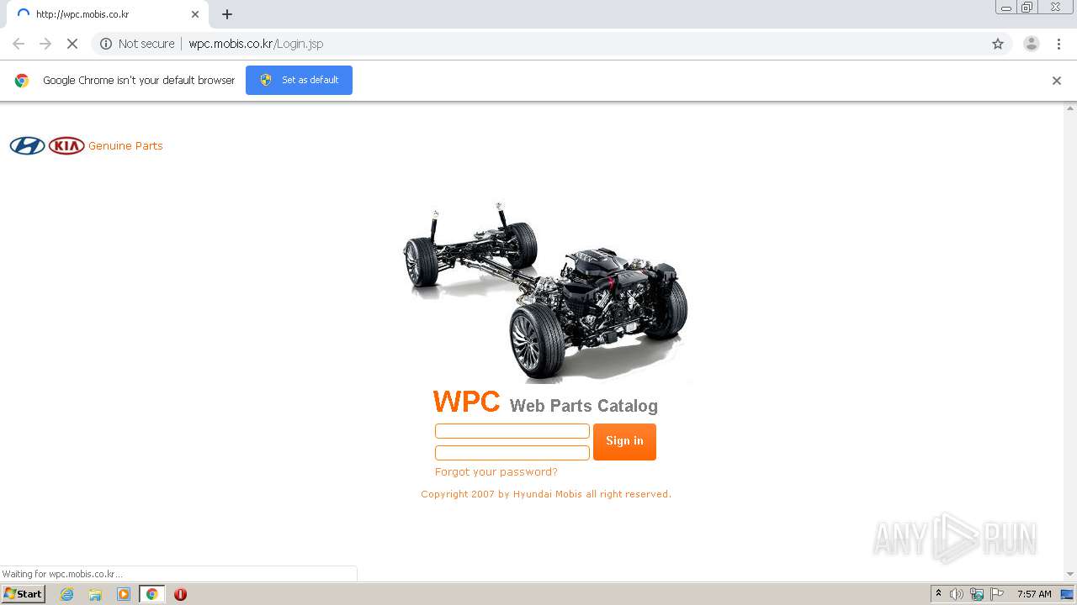Click the page scrollbar up arrow

(x=1070, y=108)
